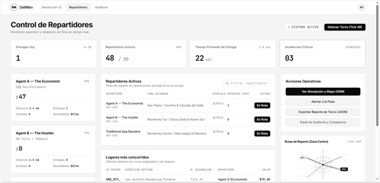
Task: Click REP-4091 identifier
Action: pyautogui.click(x=112, y=107)
